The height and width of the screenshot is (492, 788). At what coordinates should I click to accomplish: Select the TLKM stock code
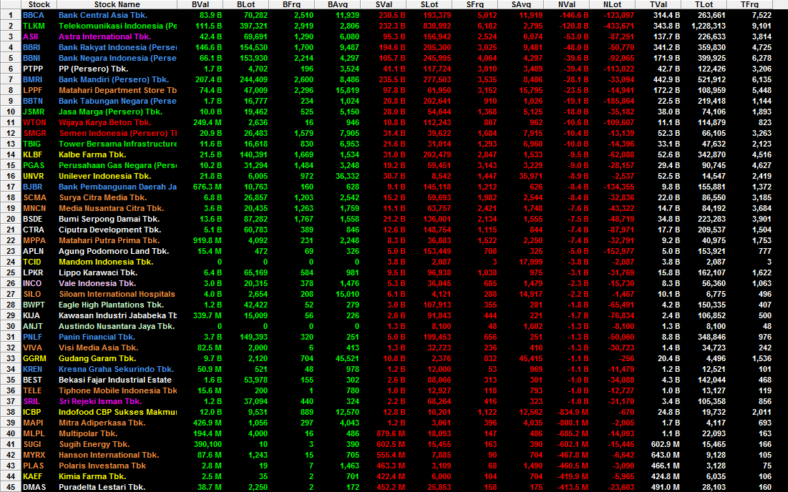(x=34, y=26)
